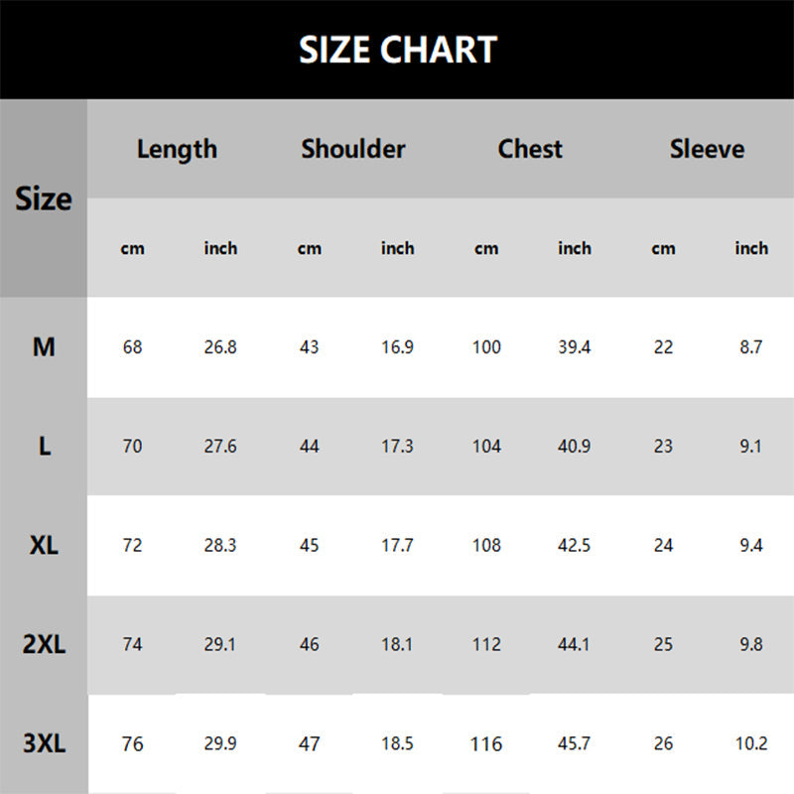
Task: Select the 29.1 inch length value
Action: pyautogui.click(x=220, y=645)
